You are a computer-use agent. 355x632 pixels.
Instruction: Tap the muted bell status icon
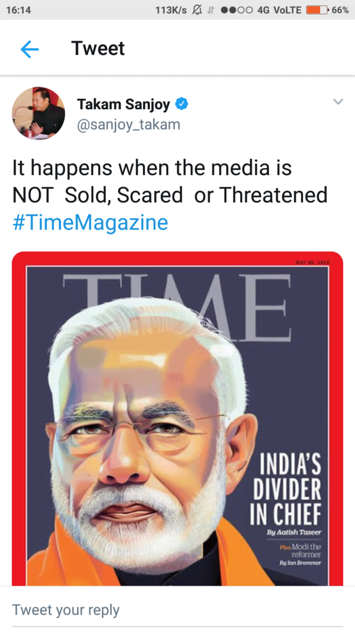point(197,10)
